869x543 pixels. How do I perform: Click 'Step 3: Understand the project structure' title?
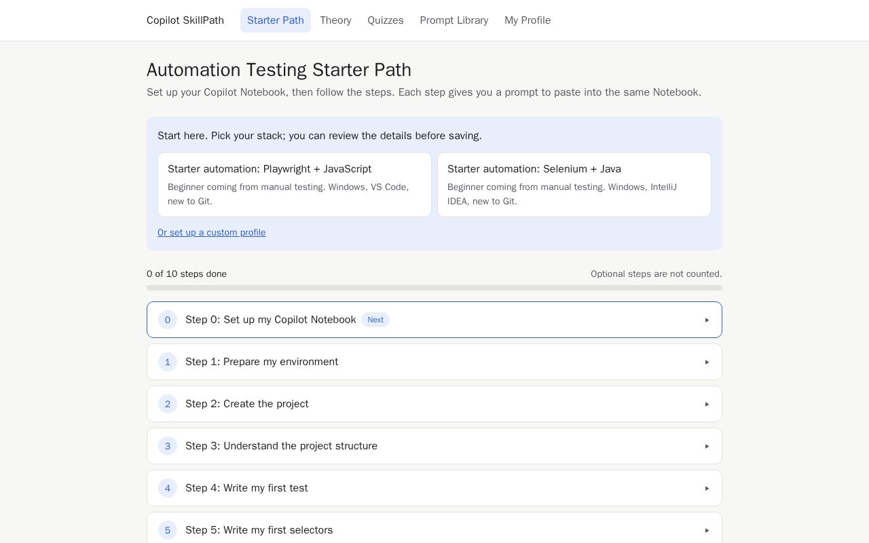(x=282, y=446)
